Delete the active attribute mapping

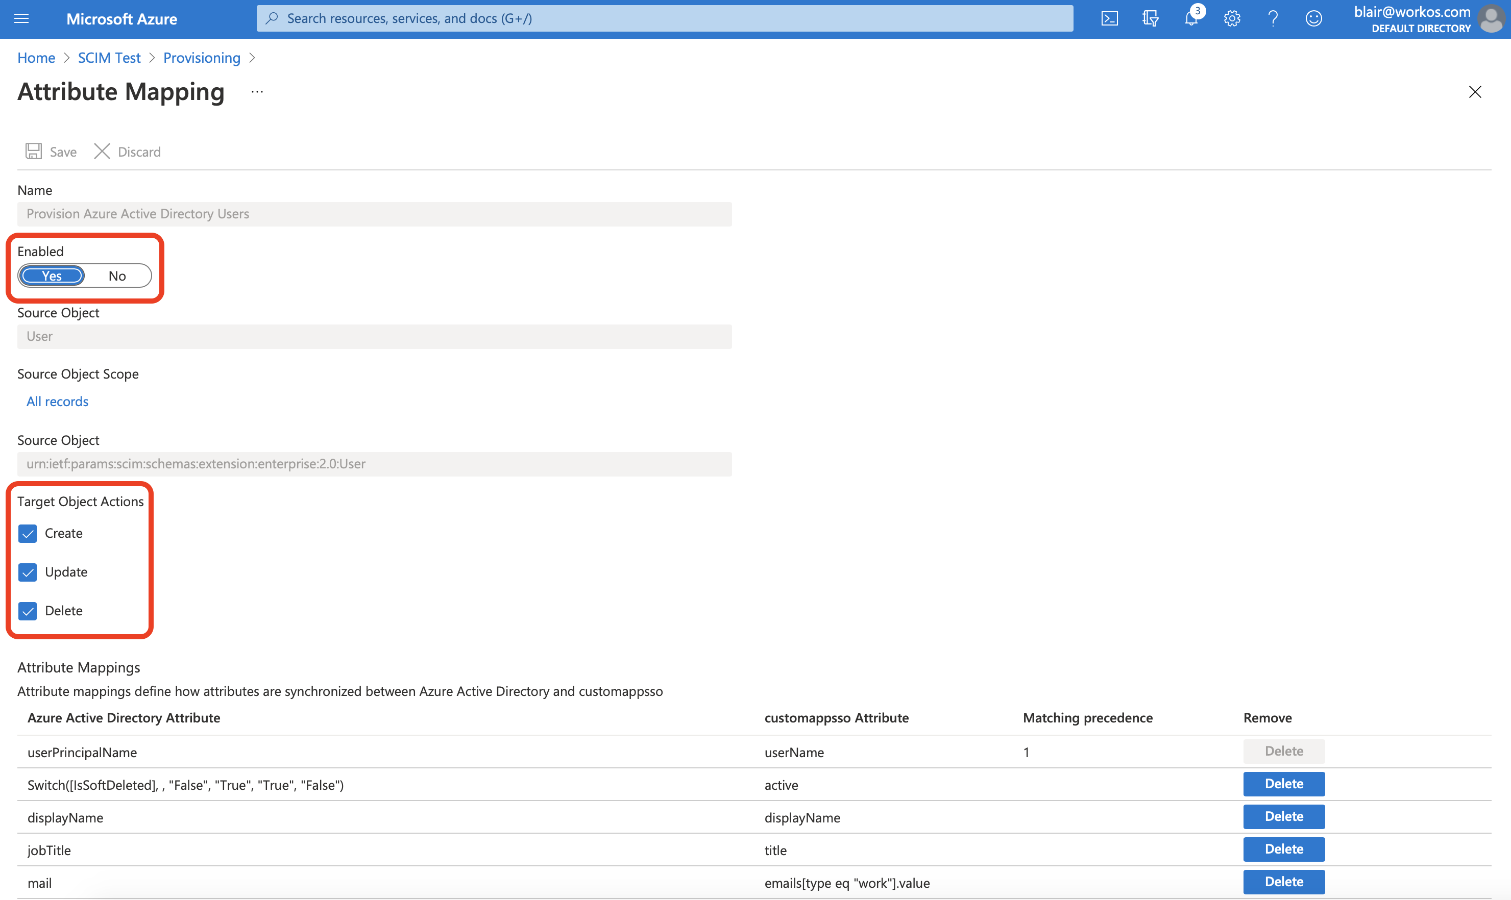pyautogui.click(x=1284, y=784)
